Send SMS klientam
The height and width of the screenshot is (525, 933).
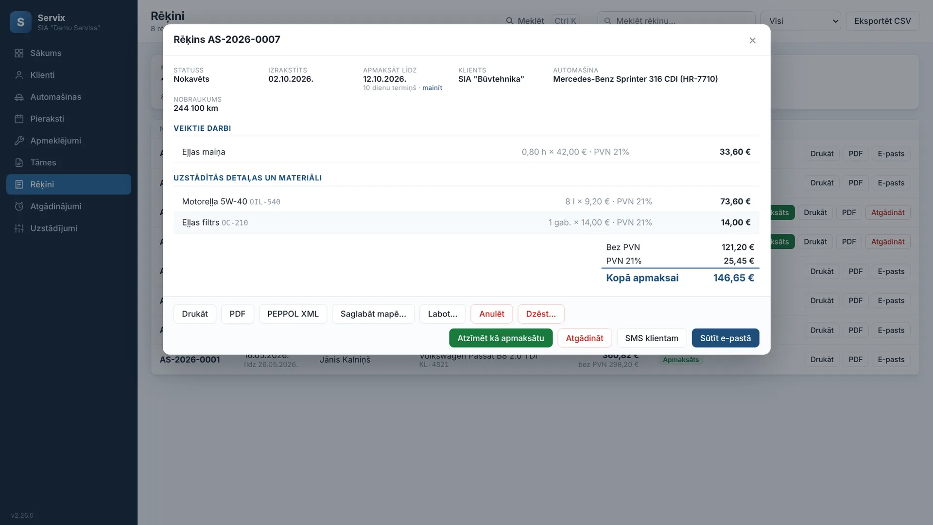[x=651, y=338]
